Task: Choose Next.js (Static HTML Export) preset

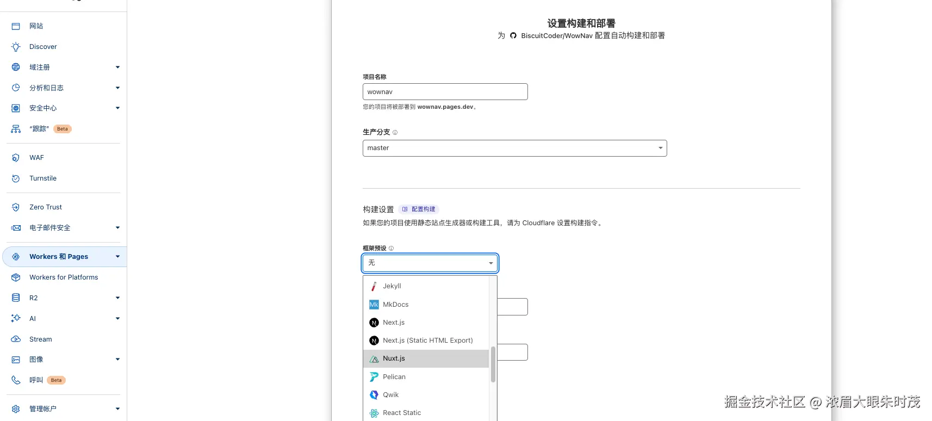Action: (x=426, y=340)
